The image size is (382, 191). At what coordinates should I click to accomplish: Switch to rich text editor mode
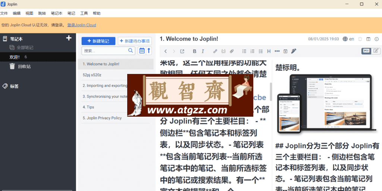pos(376,51)
